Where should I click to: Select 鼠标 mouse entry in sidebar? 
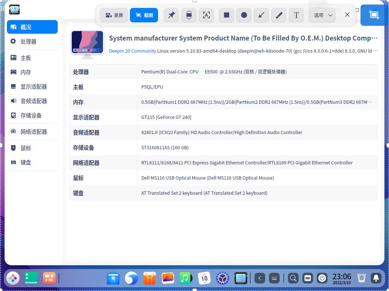coord(26,148)
